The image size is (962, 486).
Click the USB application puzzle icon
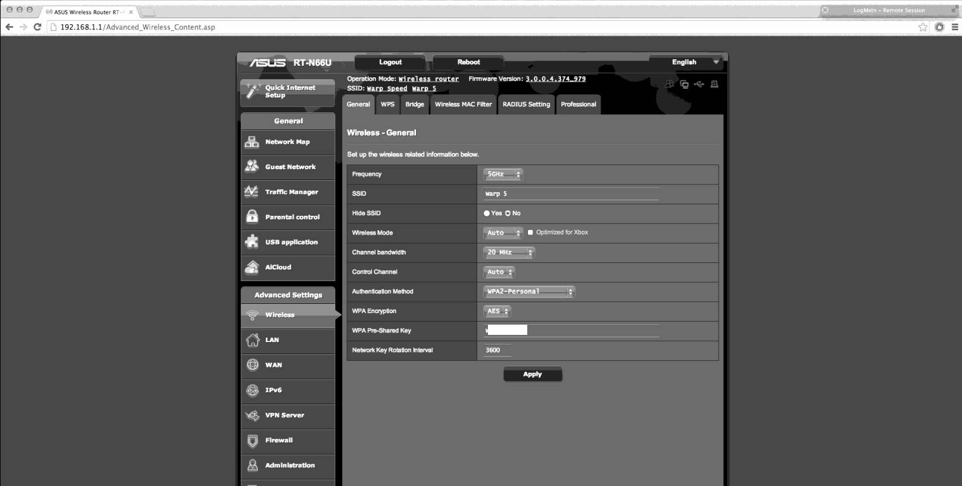(252, 242)
